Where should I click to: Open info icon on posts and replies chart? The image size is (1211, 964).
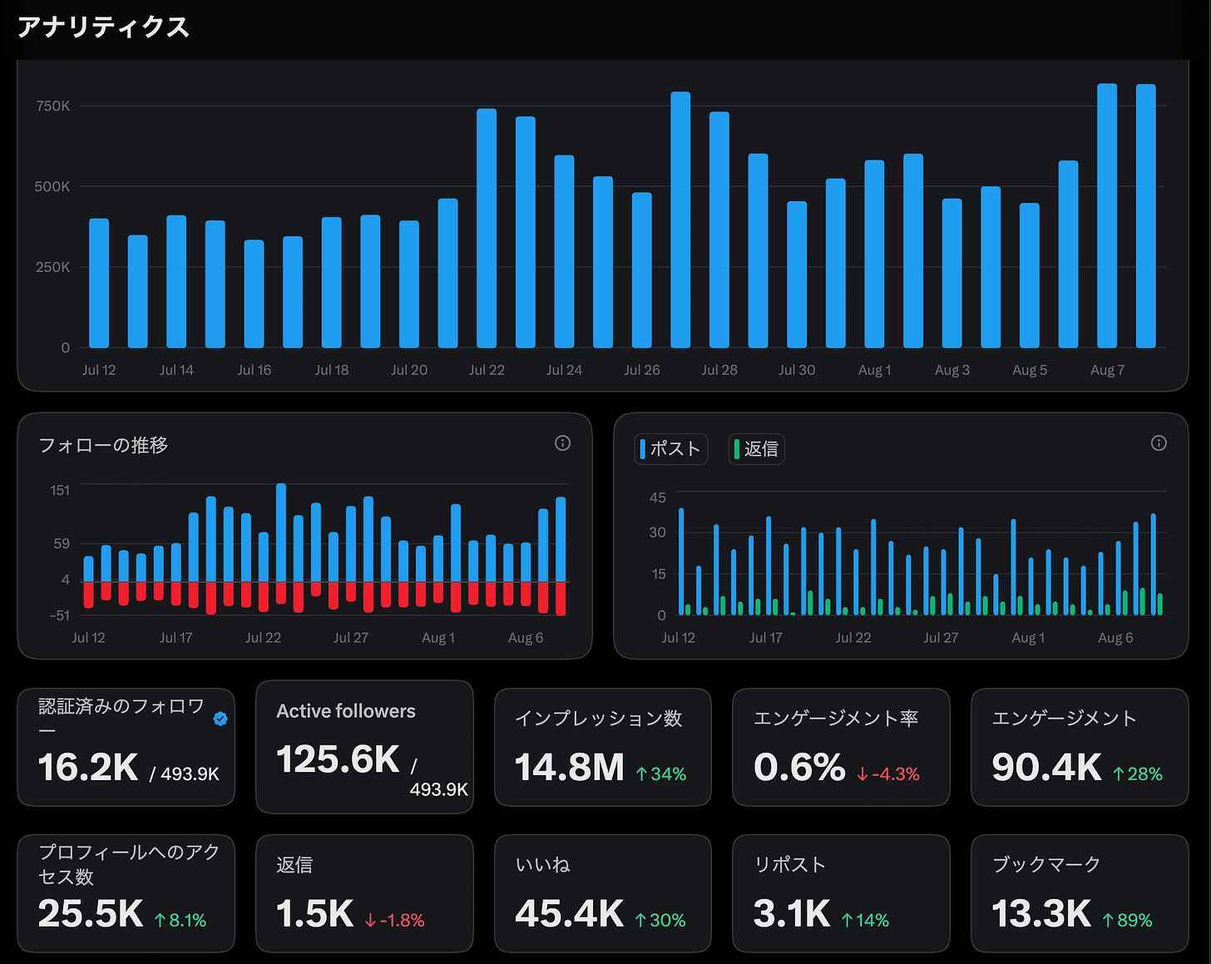tap(1159, 443)
